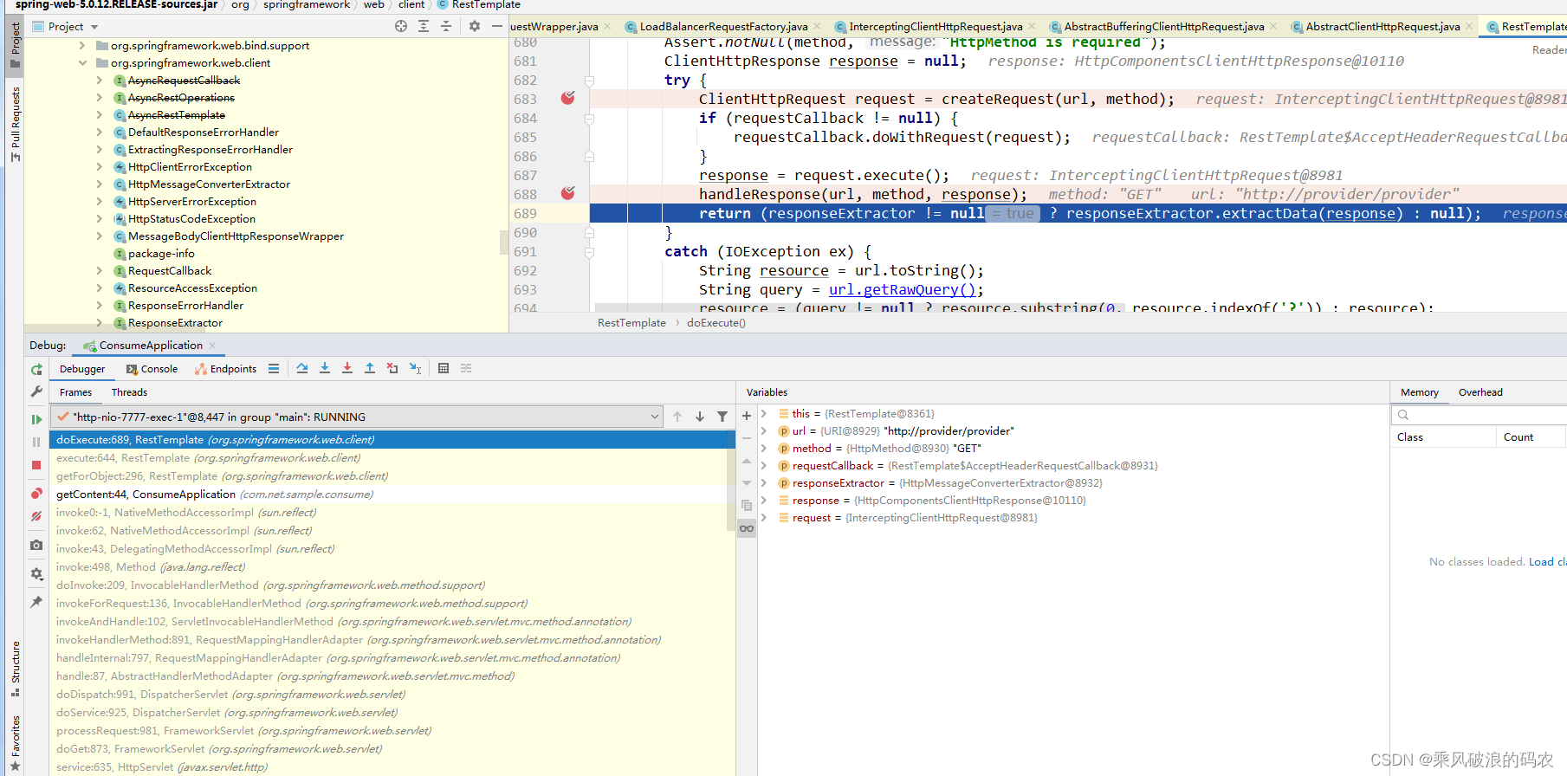Click 'Load classes' link in Memory
Screen dimensions: 1567x776
[1547, 562]
